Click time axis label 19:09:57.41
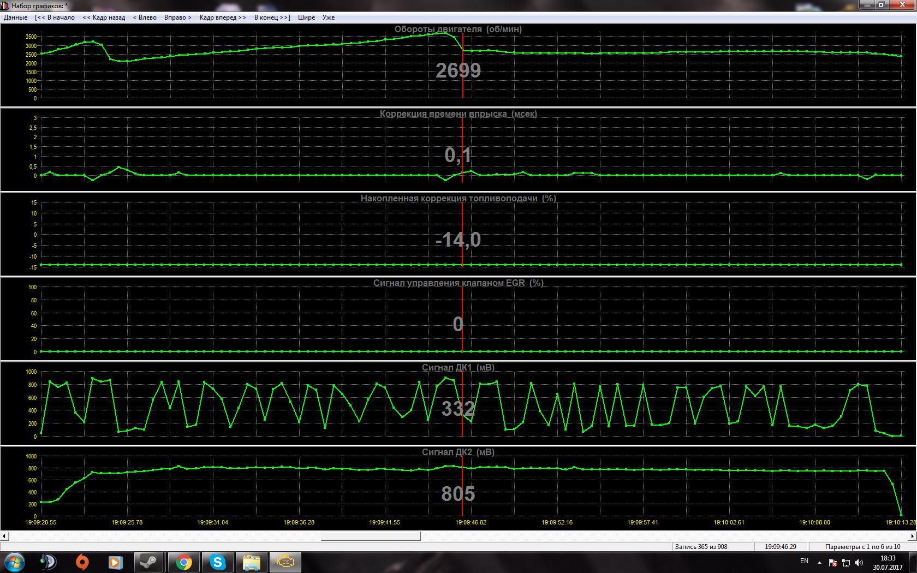Image resolution: width=917 pixels, height=573 pixels. tap(643, 522)
